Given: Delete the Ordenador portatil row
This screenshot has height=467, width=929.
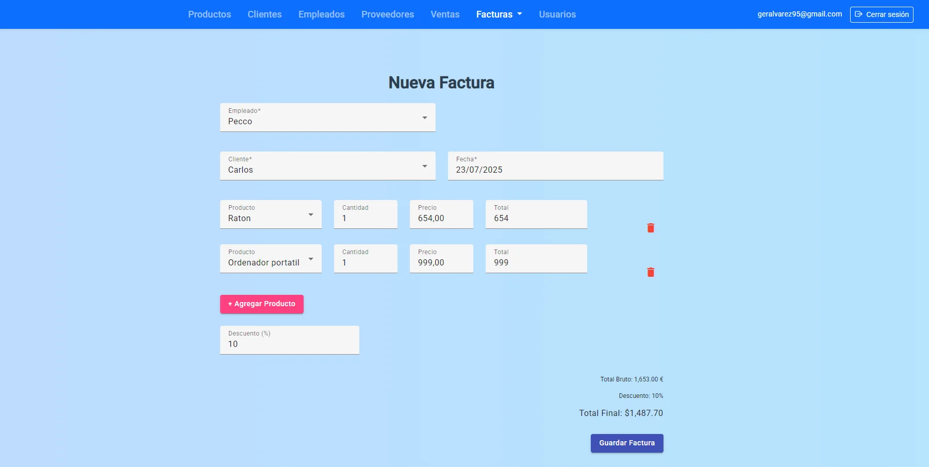Looking at the screenshot, I should pos(651,272).
